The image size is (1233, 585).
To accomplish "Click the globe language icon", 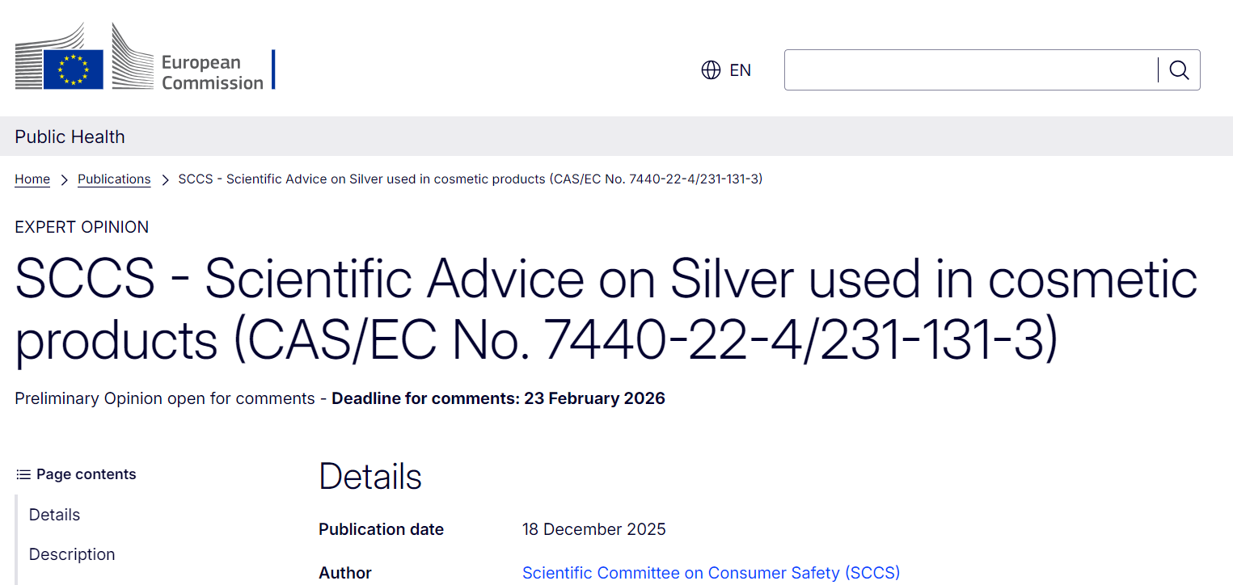I will tap(711, 70).
